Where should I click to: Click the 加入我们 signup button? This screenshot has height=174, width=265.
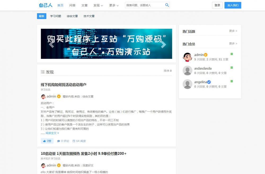(x=233, y=5)
